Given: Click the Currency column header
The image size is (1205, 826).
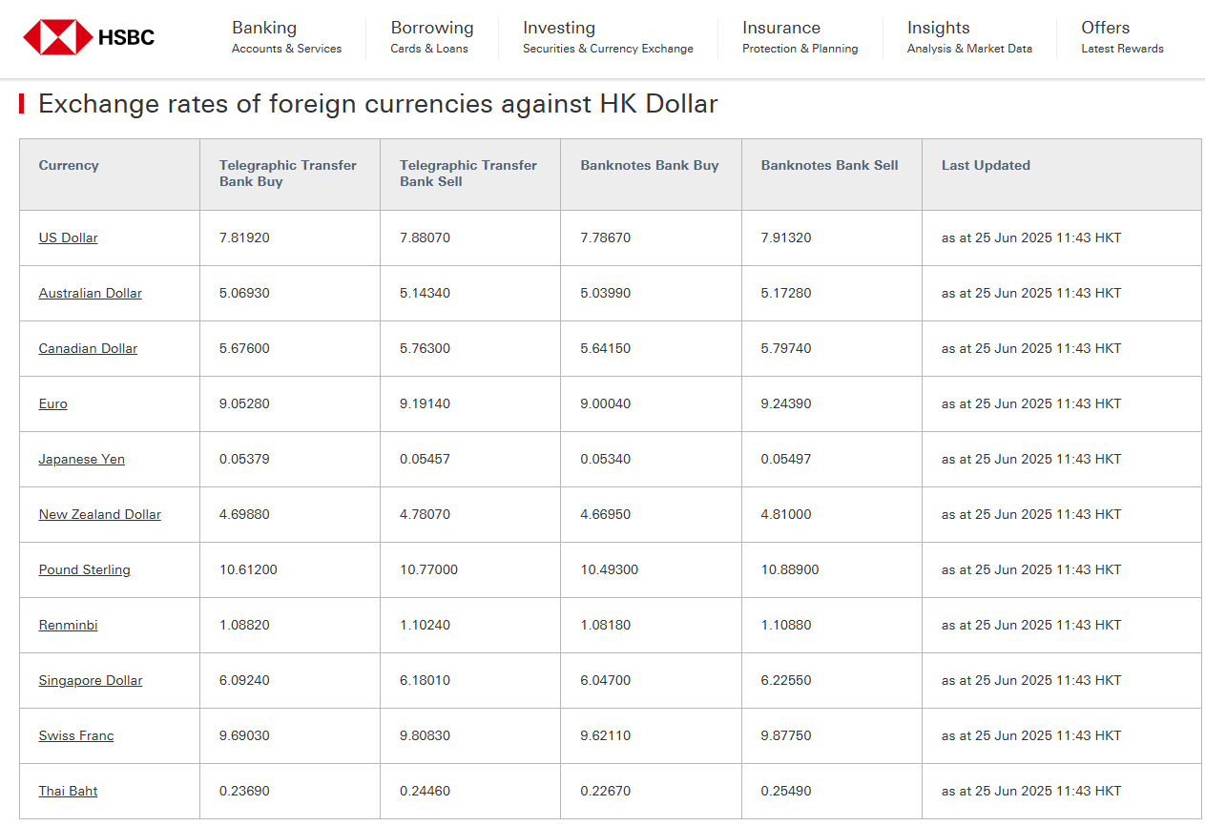Looking at the screenshot, I should point(69,165).
